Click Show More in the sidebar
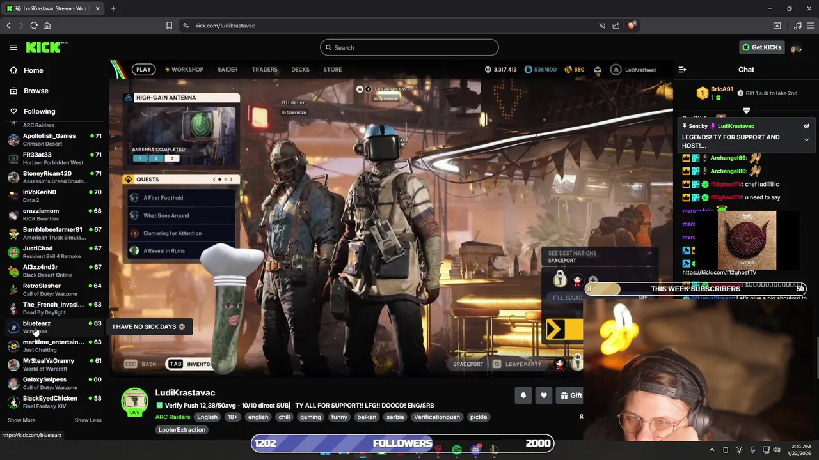 point(21,420)
